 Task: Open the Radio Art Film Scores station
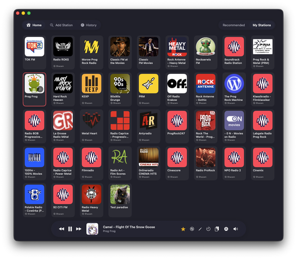point(120,163)
